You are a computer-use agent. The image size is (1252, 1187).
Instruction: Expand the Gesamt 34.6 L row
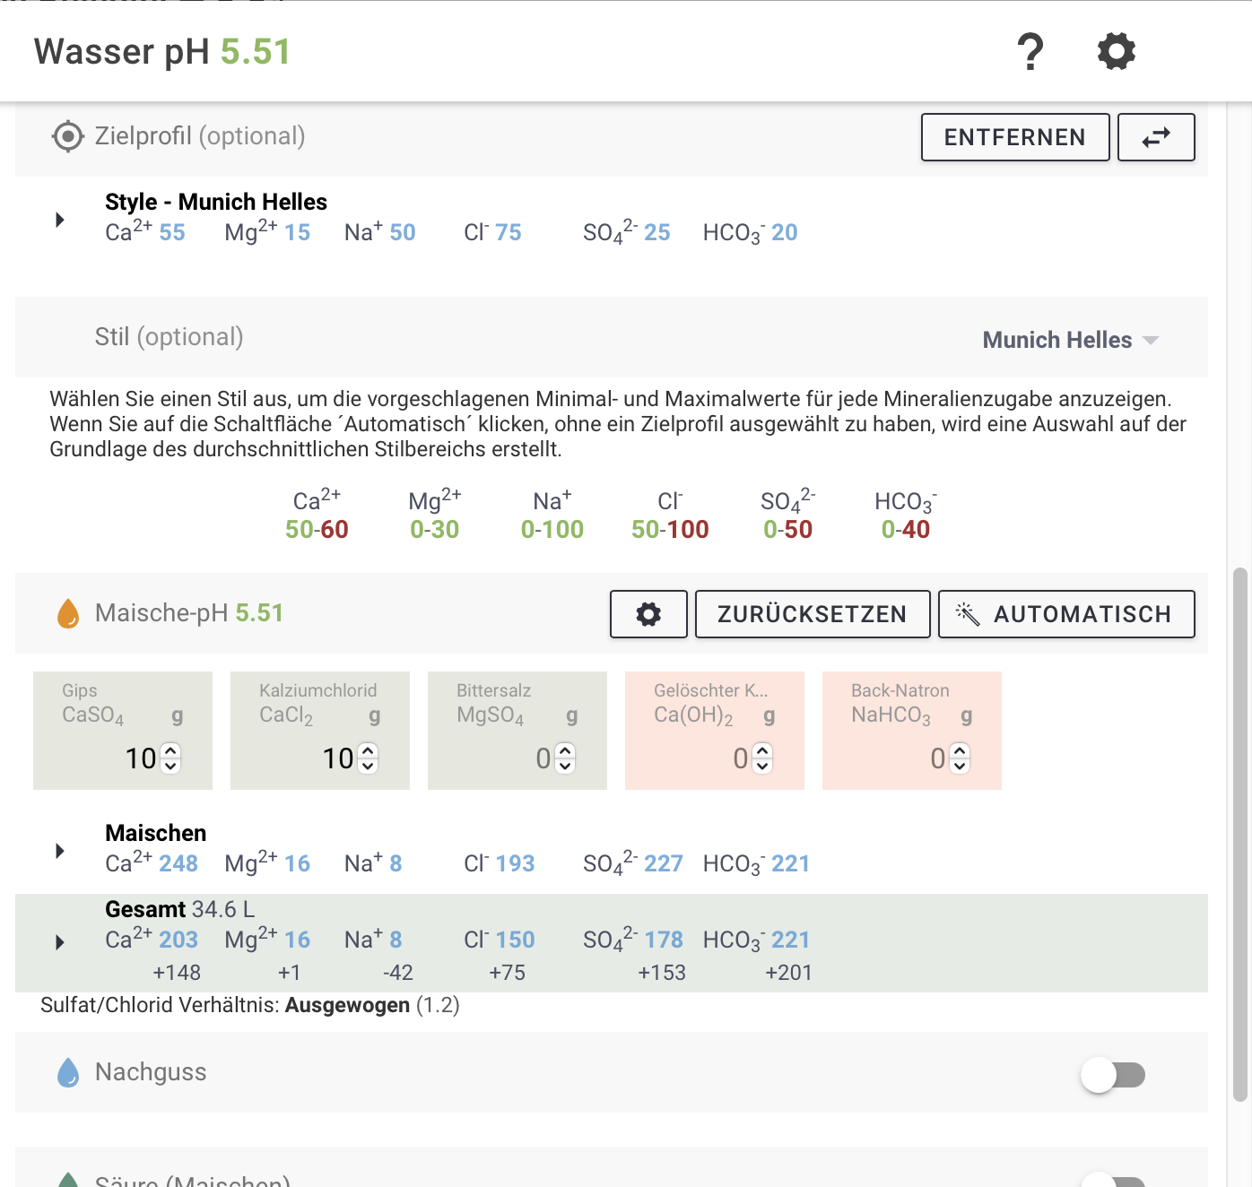(x=60, y=942)
